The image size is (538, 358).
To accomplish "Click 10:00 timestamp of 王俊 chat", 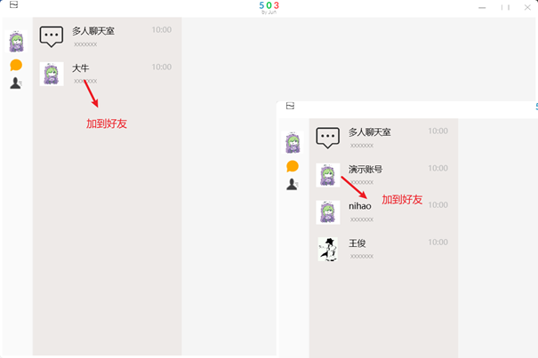I will [438, 243].
